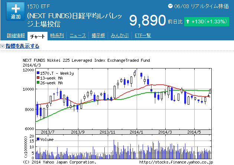Open the 詳細情報 tab

click(16, 36)
